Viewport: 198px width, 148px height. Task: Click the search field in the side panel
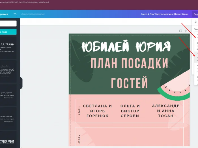pyautogui.click(x=8, y=23)
